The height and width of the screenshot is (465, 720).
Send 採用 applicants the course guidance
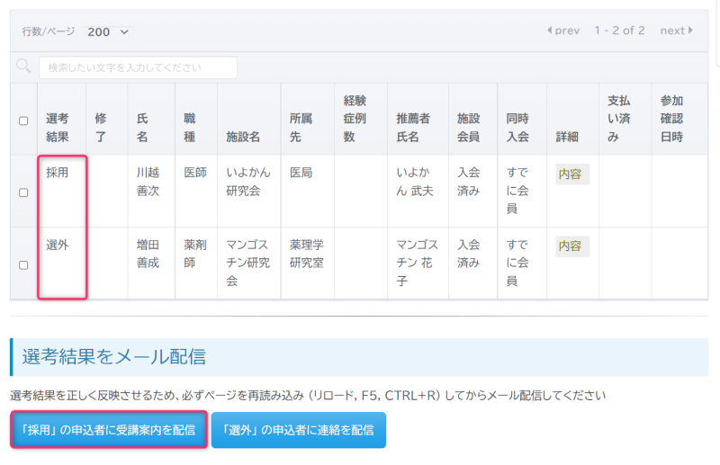pos(109,430)
